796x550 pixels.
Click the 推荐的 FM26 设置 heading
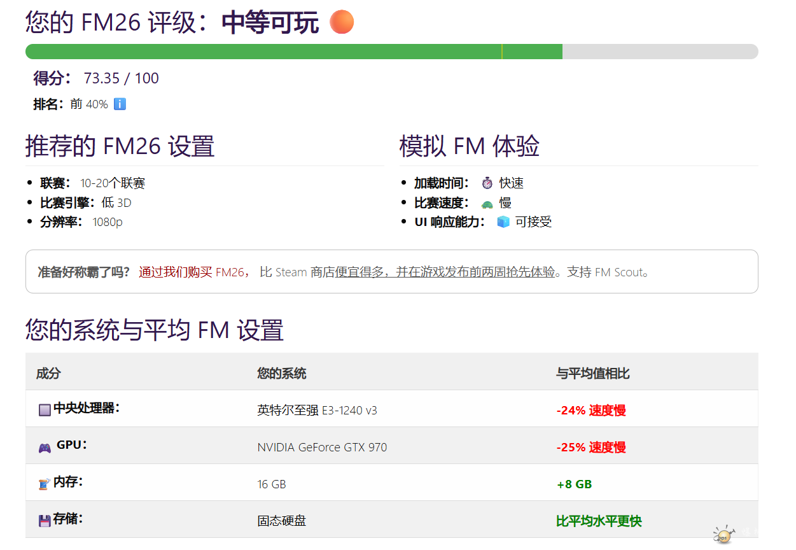(120, 146)
